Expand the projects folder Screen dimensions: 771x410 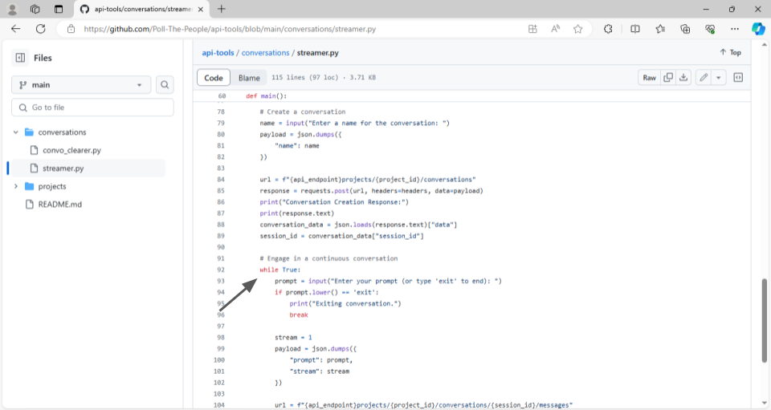pyautogui.click(x=16, y=186)
